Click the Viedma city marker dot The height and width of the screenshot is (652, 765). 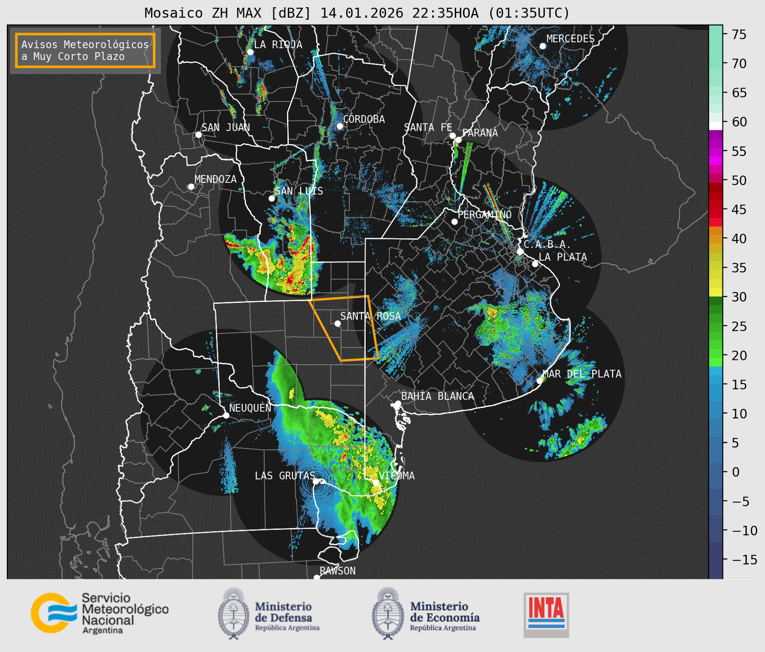375,482
